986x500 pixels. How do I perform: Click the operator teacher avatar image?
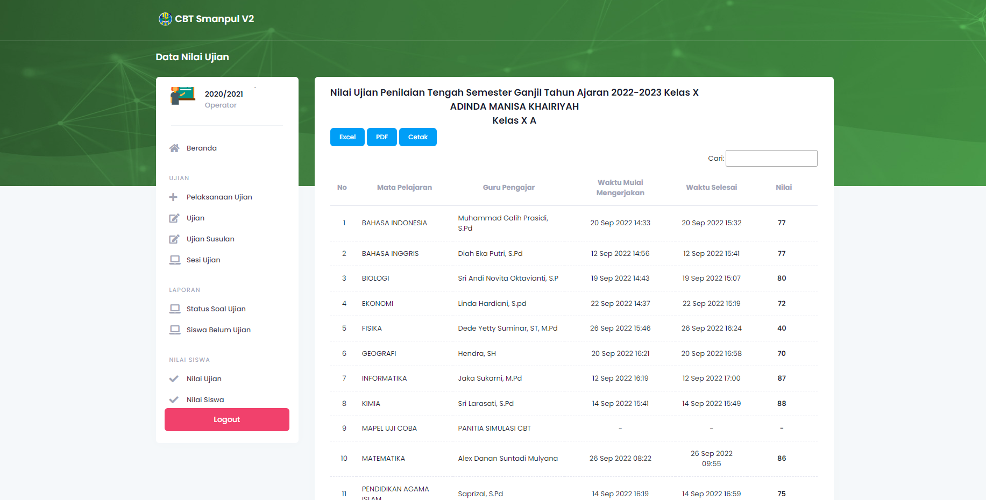(x=182, y=96)
